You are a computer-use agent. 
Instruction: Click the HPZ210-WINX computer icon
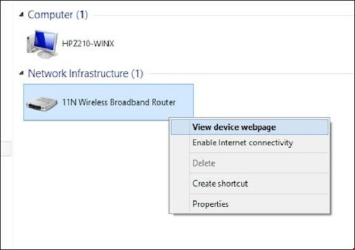[40, 43]
